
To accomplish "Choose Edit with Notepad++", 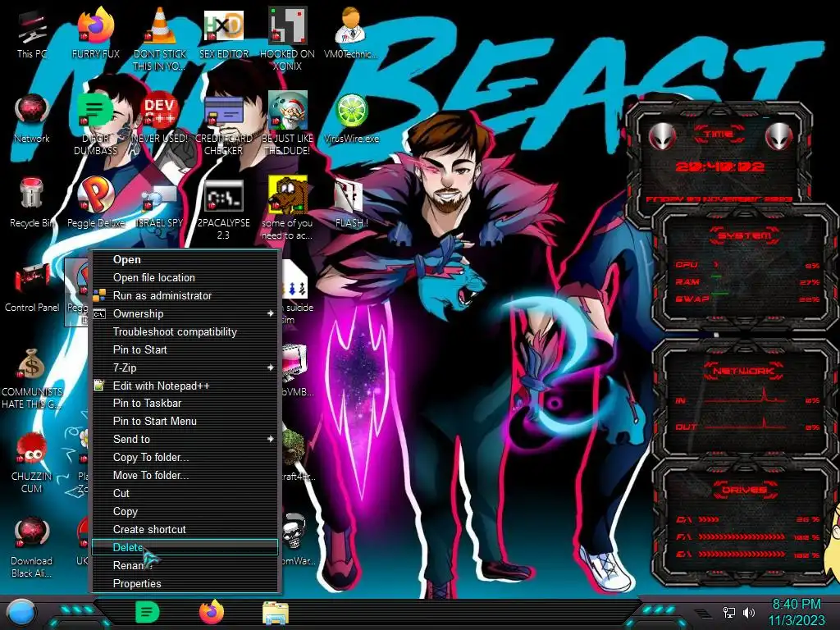I will (185, 386).
